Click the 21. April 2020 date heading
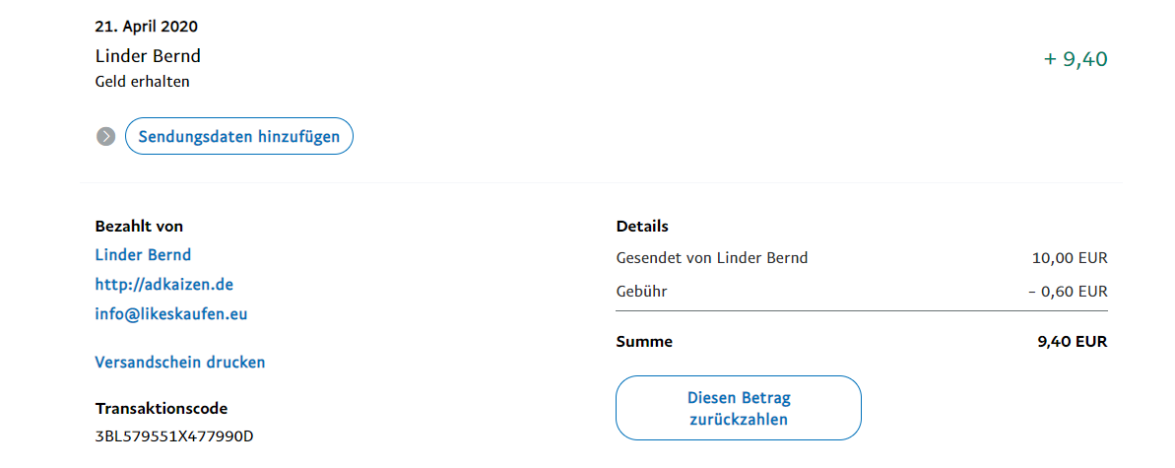This screenshot has height=468, width=1175. click(x=147, y=27)
